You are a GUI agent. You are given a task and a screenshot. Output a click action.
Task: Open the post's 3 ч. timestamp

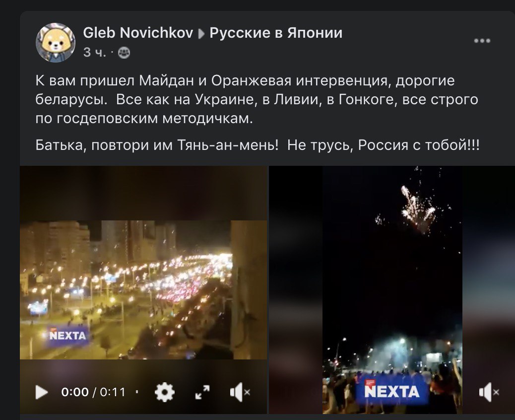95,52
